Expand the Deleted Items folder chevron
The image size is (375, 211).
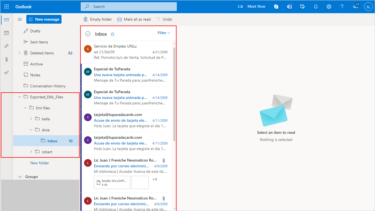pos(19,53)
